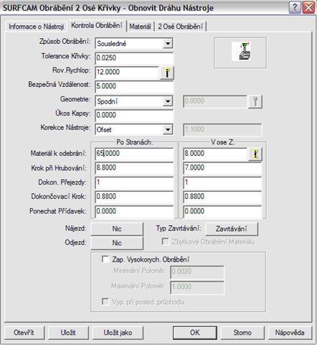The height and width of the screenshot is (345, 317).
Task: Click the info icon beside Rov.Rychlop field
Action: pos(167,73)
